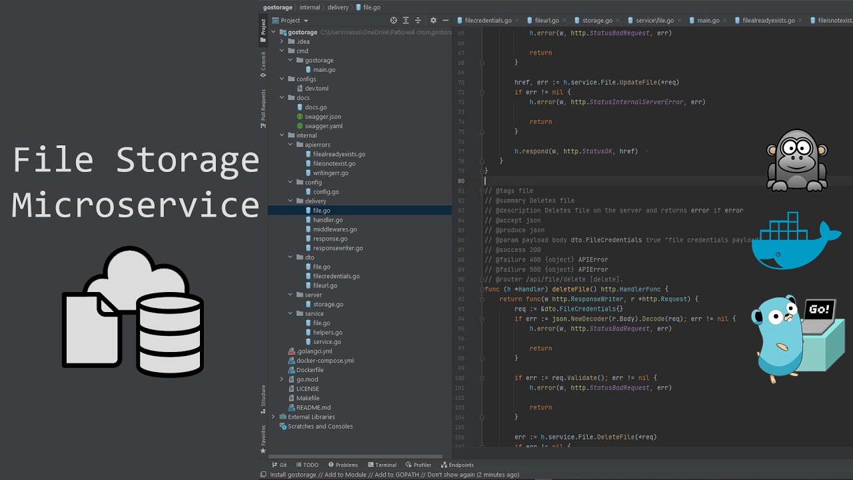Expand the .idea folder
The height and width of the screenshot is (480, 853).
[x=282, y=41]
